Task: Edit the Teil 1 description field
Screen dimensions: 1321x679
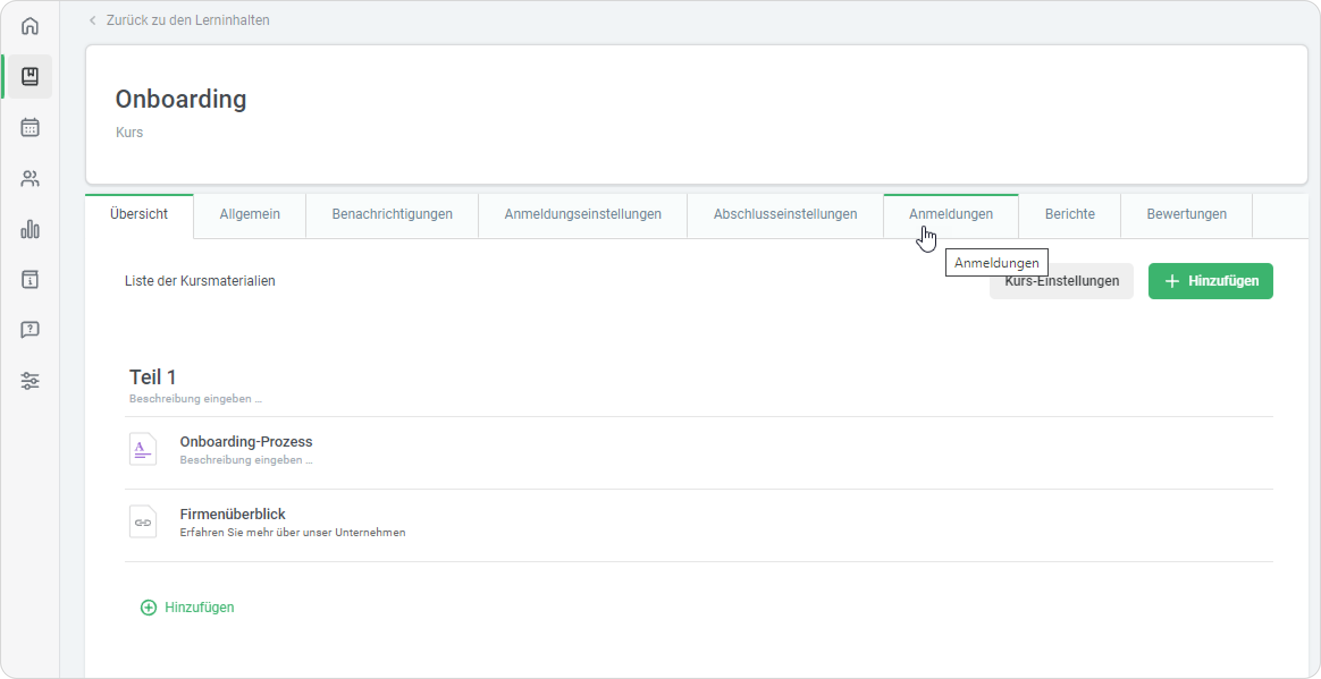Action: pos(196,399)
